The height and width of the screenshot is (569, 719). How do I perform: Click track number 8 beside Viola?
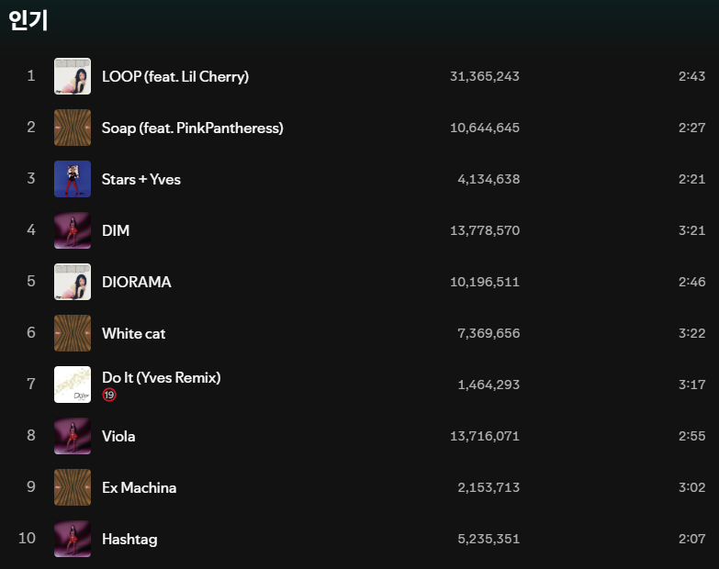(31, 436)
